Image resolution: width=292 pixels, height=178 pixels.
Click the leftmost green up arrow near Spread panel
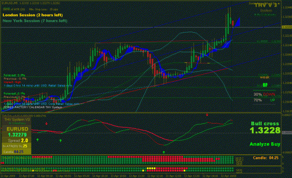(x=38, y=140)
